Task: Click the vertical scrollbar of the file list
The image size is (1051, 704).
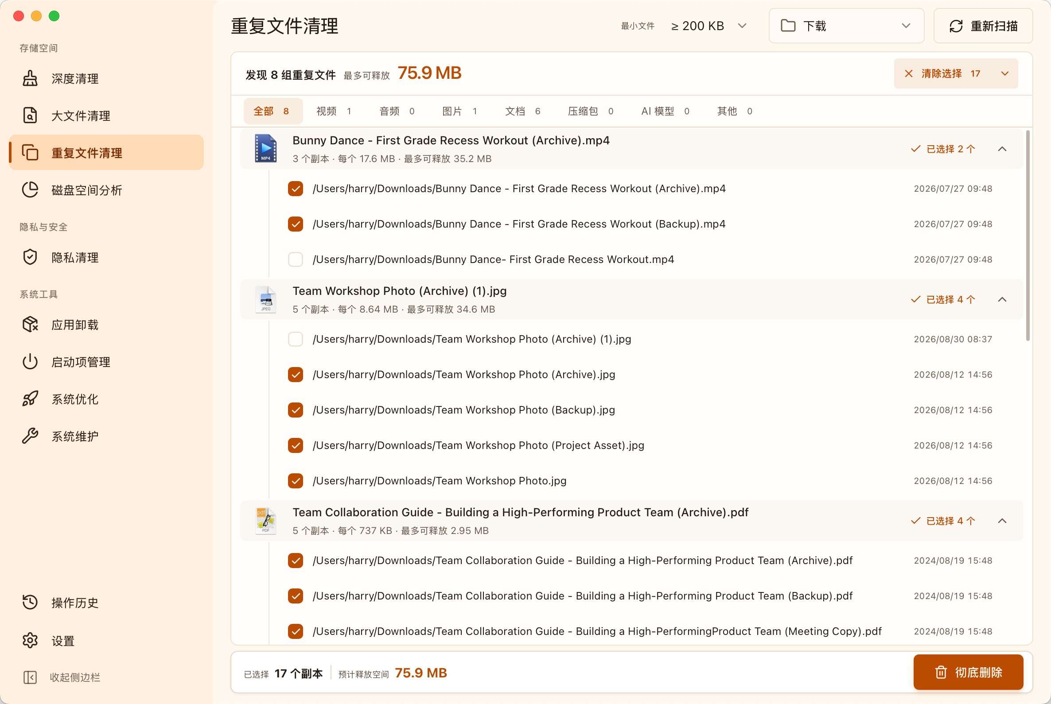Action: (1027, 236)
